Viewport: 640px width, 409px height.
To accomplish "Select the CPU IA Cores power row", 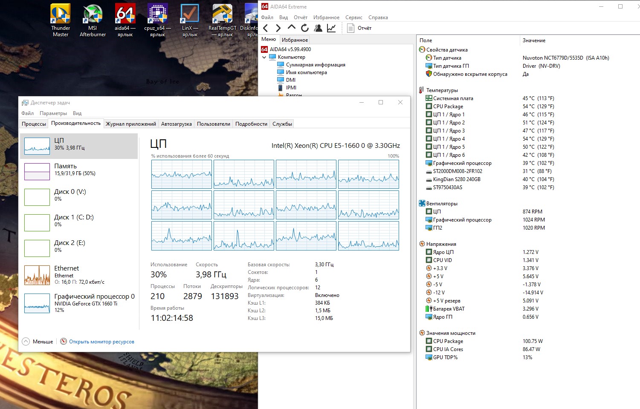I will point(528,349).
